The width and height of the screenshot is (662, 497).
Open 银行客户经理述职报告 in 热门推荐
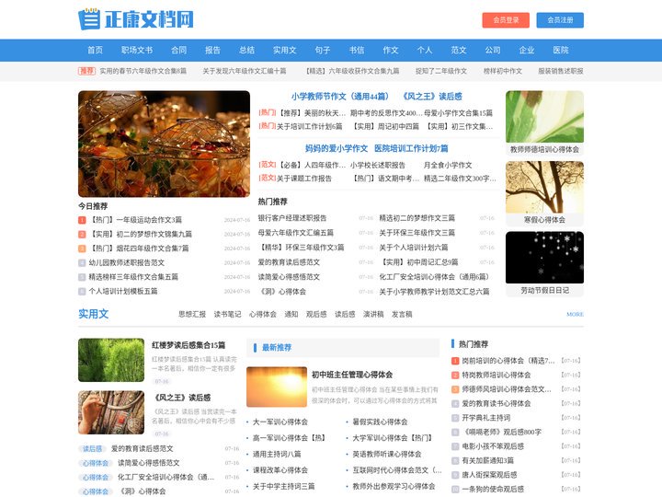[x=292, y=218]
